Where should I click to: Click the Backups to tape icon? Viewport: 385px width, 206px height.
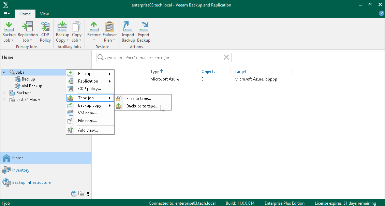pyautogui.click(x=119, y=106)
